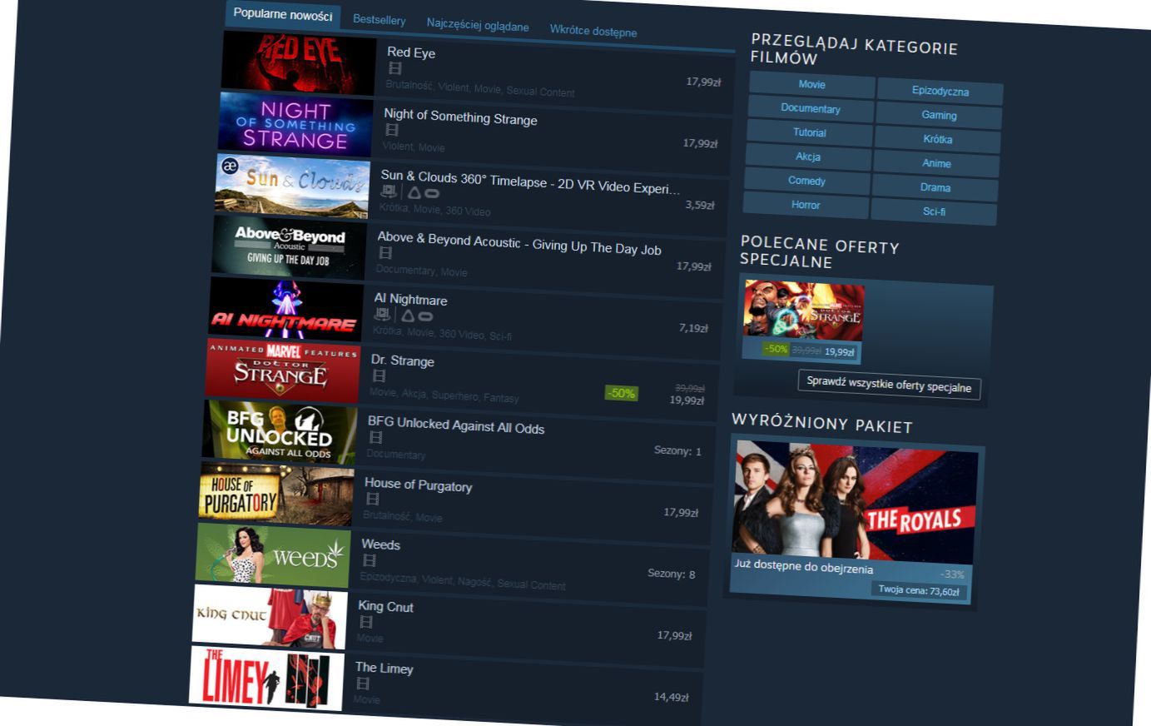Click the film icon under House of Purgatory
The width and height of the screenshot is (1151, 726).
coord(373,499)
